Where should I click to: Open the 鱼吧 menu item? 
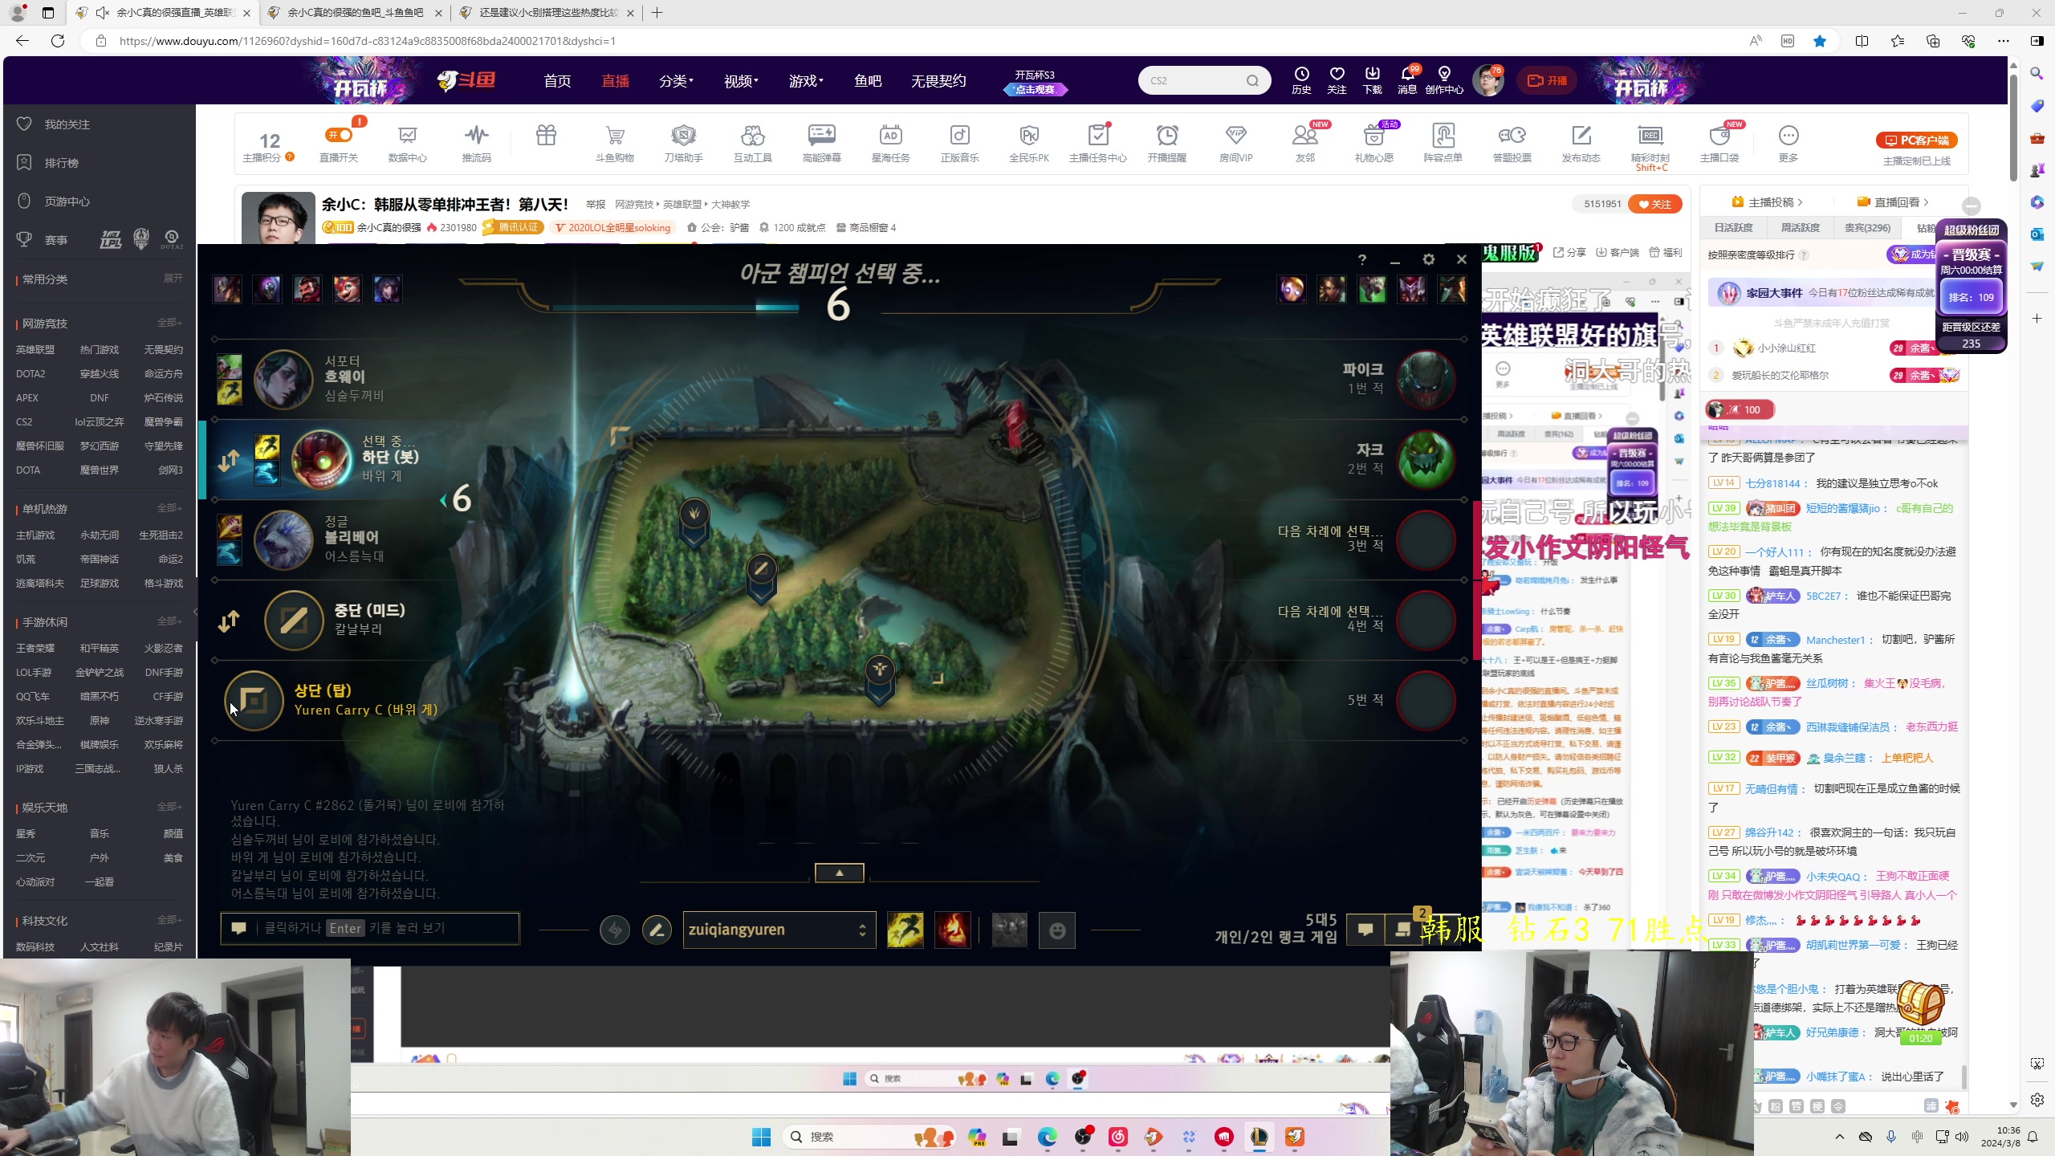pos(867,81)
